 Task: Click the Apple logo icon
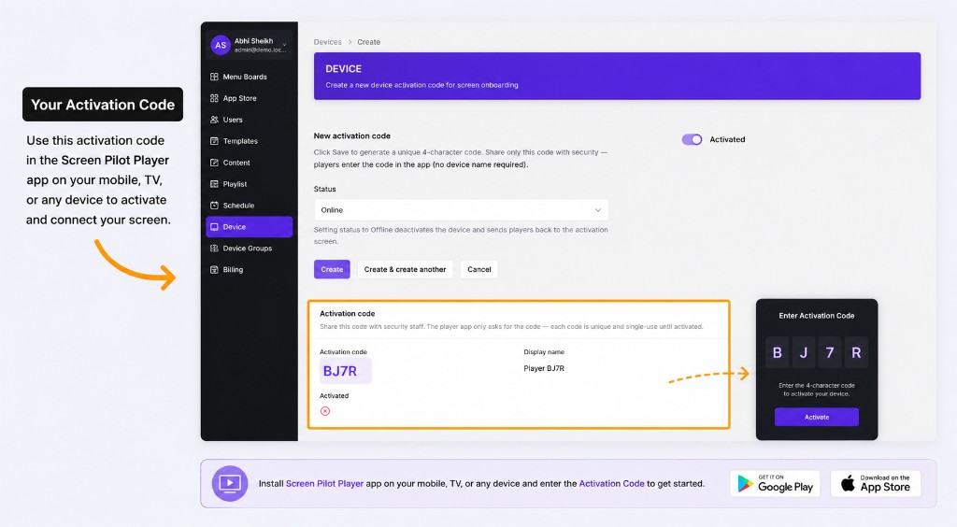(x=848, y=483)
